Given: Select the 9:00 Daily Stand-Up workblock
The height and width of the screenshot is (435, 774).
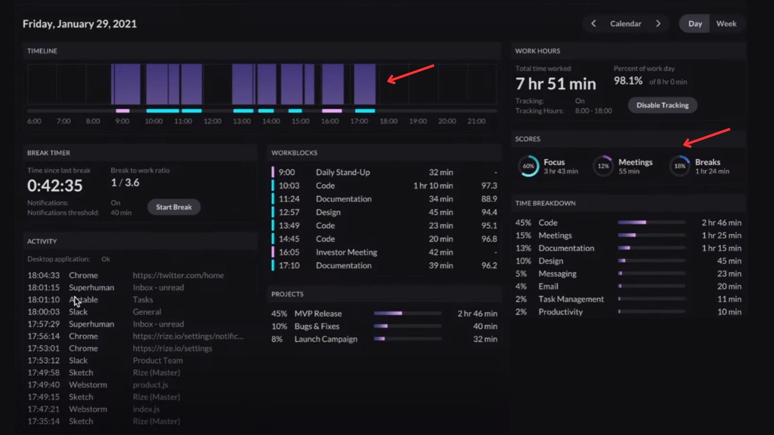Looking at the screenshot, I should [343, 172].
